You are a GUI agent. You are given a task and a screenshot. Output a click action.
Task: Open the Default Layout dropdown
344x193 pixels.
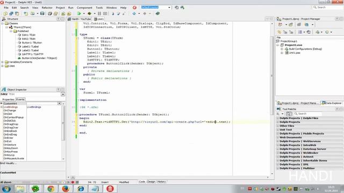point(169,8)
